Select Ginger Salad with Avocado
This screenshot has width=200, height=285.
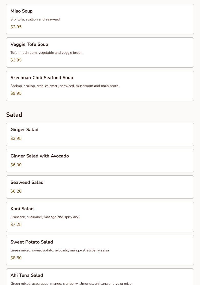[x=100, y=161]
